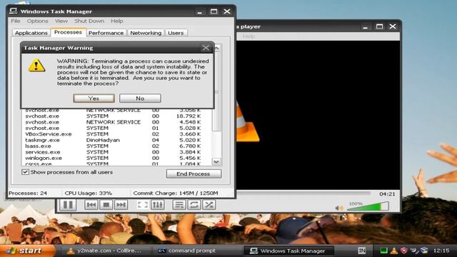
Task: Pause playback in VLC player
Action: 69,205
